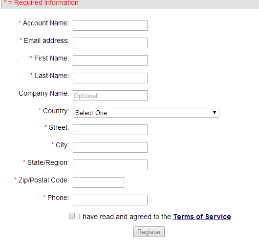Click the Register button
Screen dimensions: 259x241
pos(149,232)
